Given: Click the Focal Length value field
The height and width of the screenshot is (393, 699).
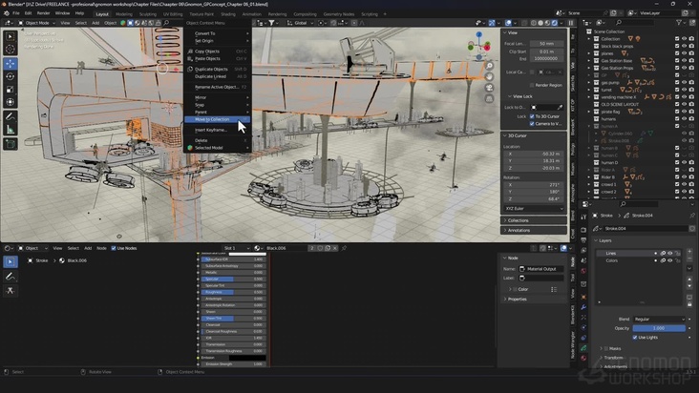Looking at the screenshot, I should point(545,43).
